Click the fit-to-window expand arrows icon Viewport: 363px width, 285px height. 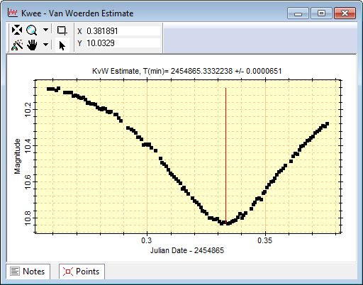(x=17, y=30)
